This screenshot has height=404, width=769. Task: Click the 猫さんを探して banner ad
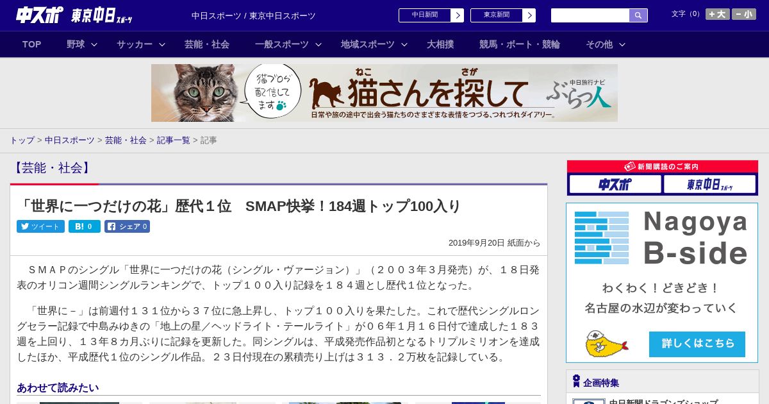point(384,93)
